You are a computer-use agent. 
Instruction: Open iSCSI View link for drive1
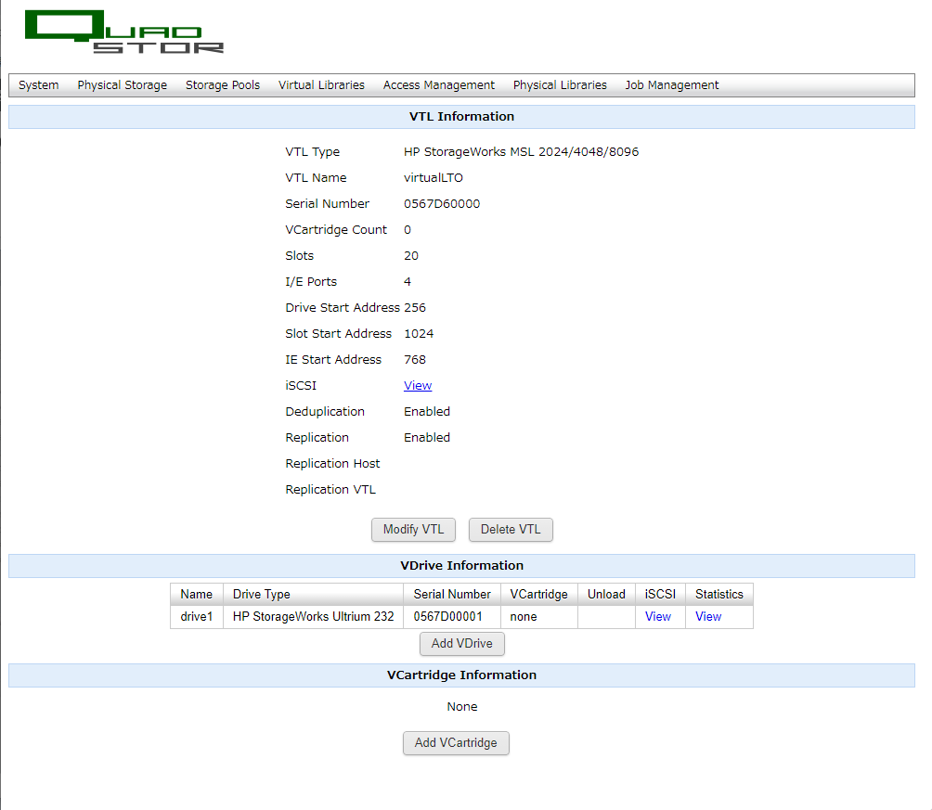point(658,617)
